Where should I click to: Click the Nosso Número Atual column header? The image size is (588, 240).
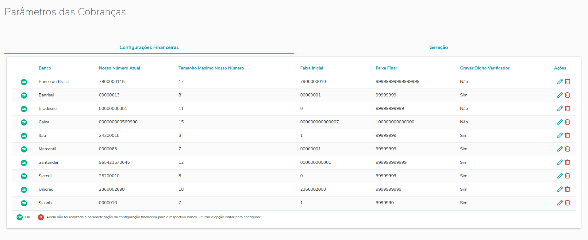point(119,68)
